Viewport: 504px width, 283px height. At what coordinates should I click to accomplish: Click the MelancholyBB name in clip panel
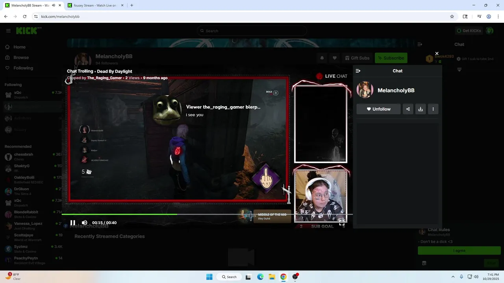coord(396,90)
